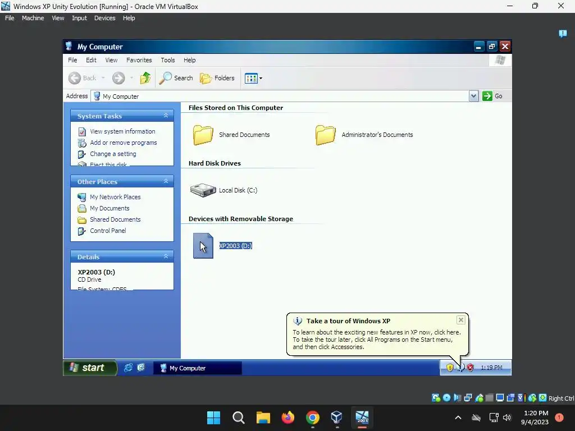
Task: Click the Back navigation arrow icon
Action: click(75, 78)
